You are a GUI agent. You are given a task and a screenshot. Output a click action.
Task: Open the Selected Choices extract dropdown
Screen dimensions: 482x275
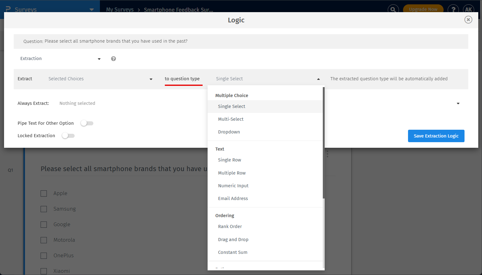pos(100,79)
